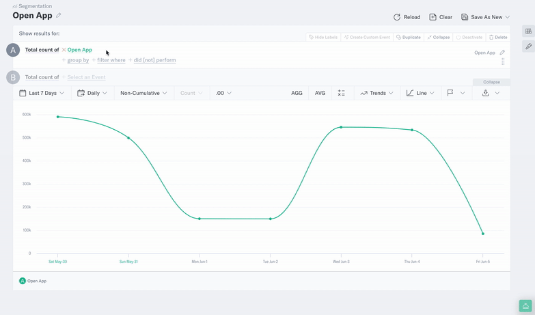The image size is (535, 315).
Task: Click the Mon Jun-1 data point
Action: coord(200,219)
